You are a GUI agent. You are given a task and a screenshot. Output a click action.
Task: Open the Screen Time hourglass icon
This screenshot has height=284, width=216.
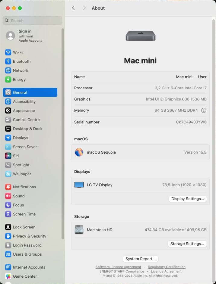(8, 214)
